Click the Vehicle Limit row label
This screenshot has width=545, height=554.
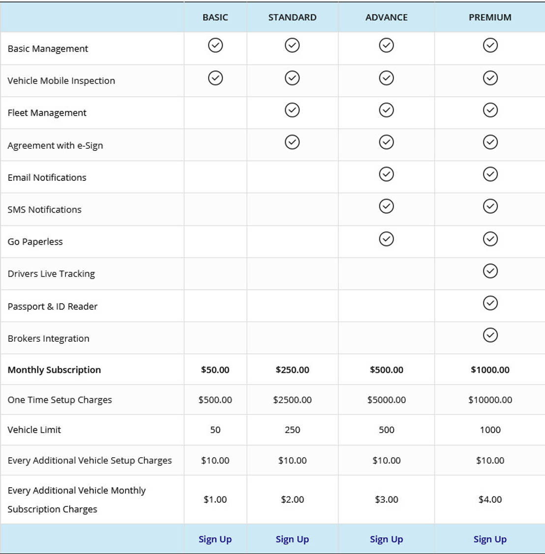pos(34,430)
